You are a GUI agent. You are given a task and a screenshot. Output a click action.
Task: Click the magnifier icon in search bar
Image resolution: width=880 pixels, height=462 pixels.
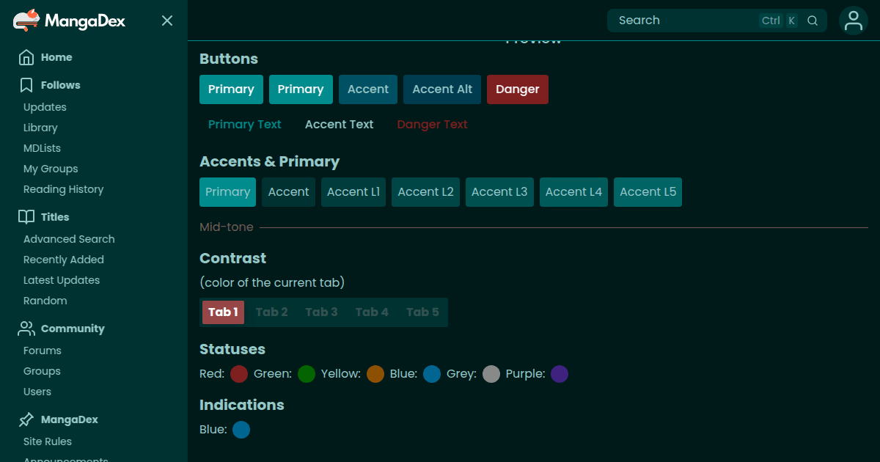click(813, 21)
